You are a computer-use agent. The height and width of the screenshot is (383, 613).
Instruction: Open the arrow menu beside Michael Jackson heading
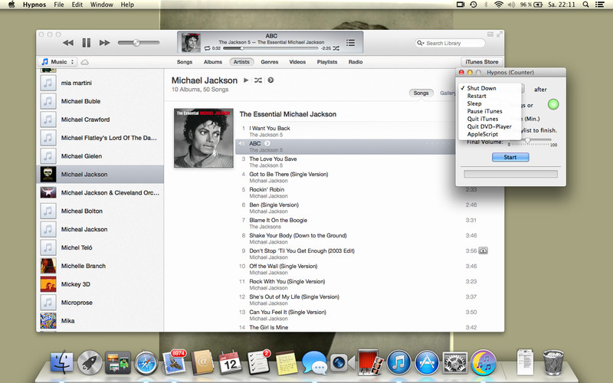pyautogui.click(x=270, y=80)
